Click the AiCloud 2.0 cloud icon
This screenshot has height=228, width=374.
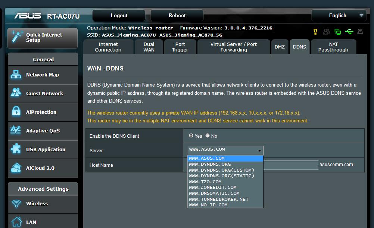[x=16, y=168]
